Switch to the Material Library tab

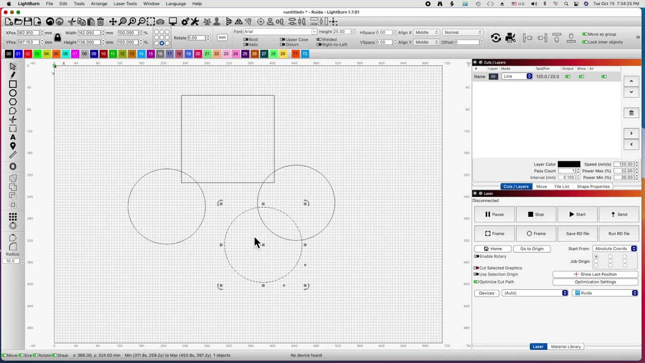pyautogui.click(x=566, y=346)
